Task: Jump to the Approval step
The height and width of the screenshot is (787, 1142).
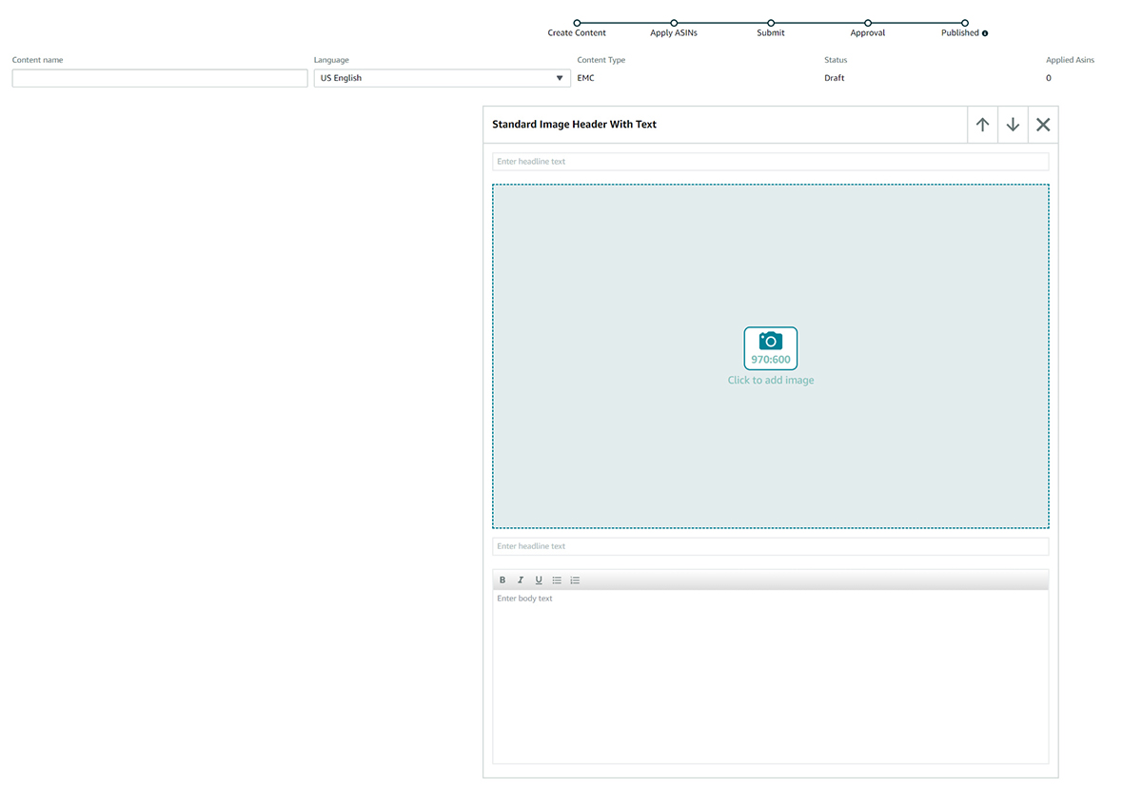Action: coord(868,23)
